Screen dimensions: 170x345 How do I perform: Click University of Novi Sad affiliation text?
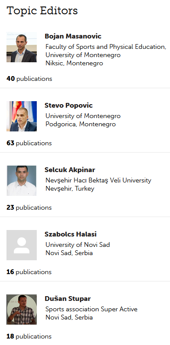77,245
